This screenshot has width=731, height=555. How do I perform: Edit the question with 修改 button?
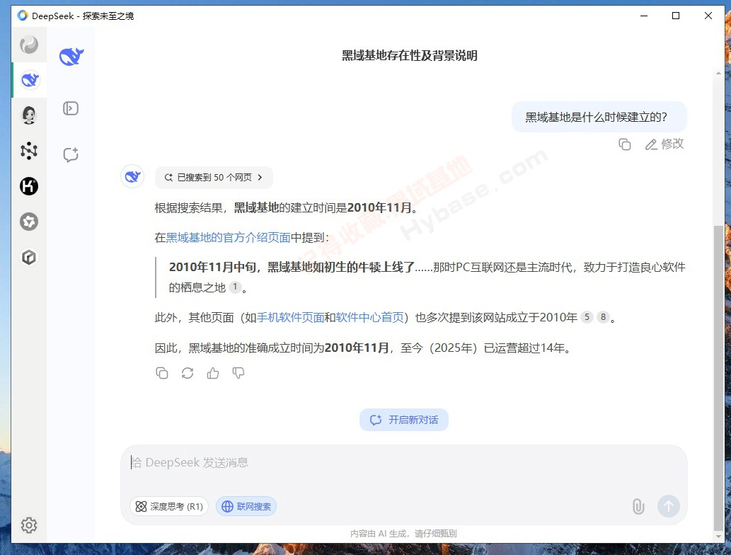coord(664,144)
